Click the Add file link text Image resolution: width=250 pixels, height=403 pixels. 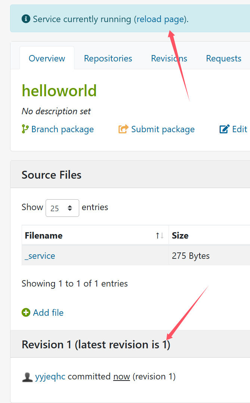[48, 312]
